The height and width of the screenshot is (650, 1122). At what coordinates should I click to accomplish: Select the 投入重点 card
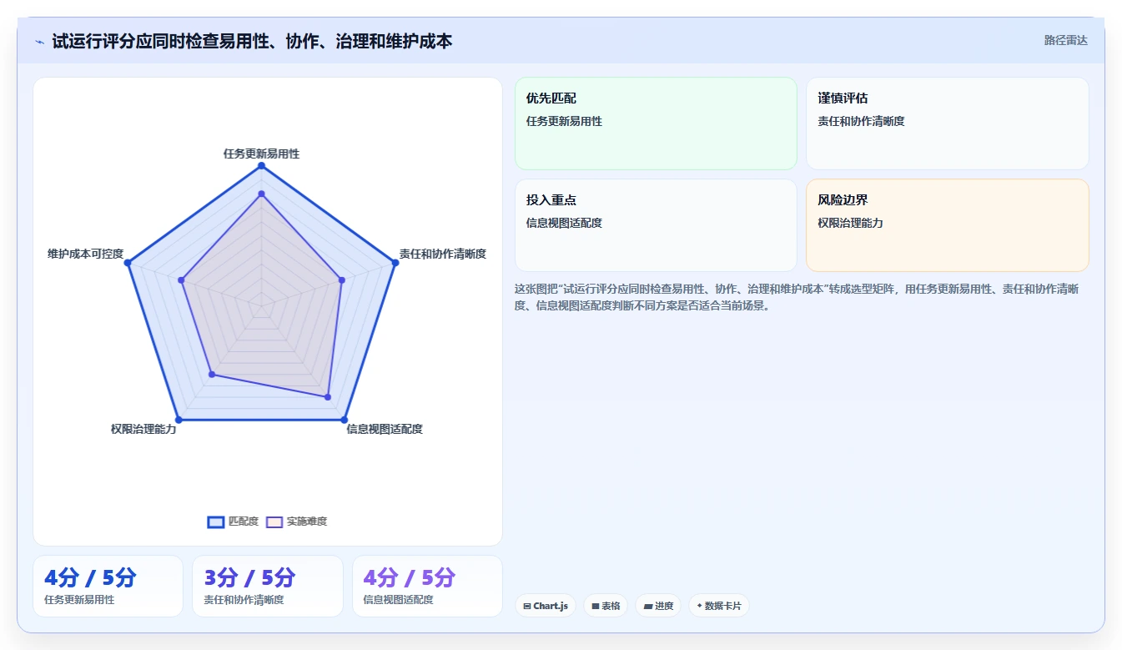coord(656,225)
